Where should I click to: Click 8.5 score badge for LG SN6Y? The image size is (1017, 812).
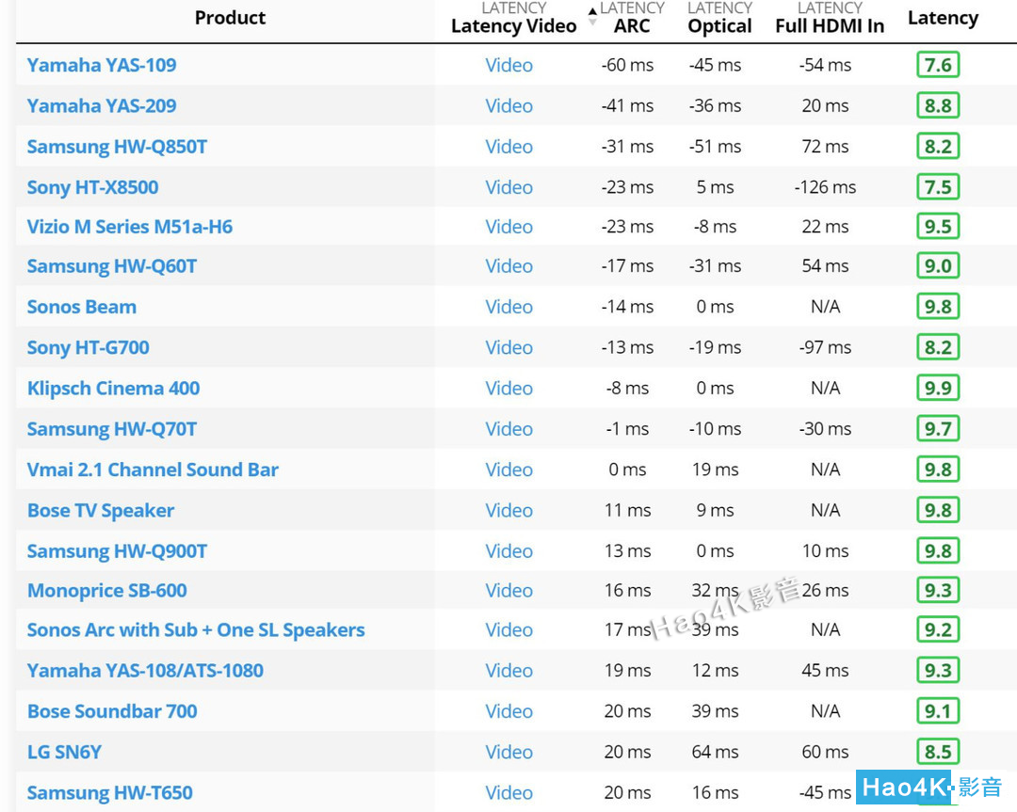pos(938,753)
